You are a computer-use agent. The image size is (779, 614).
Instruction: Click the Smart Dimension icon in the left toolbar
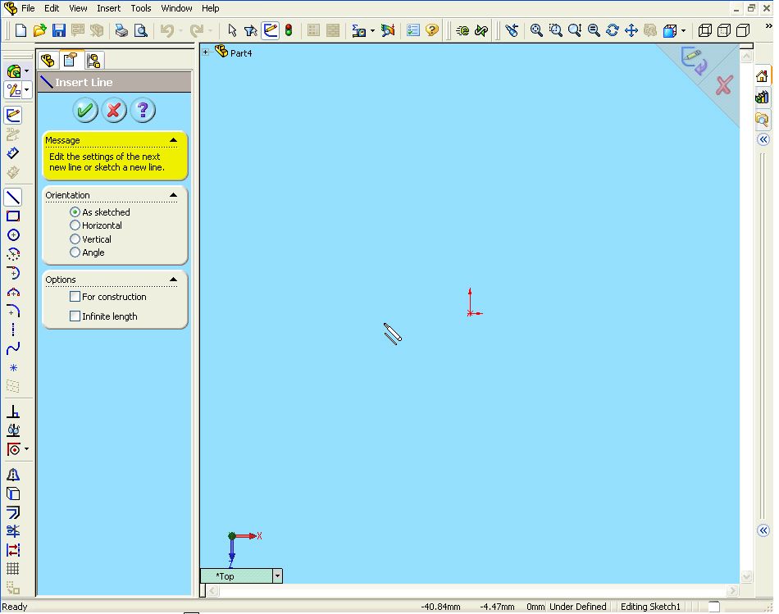[x=13, y=153]
